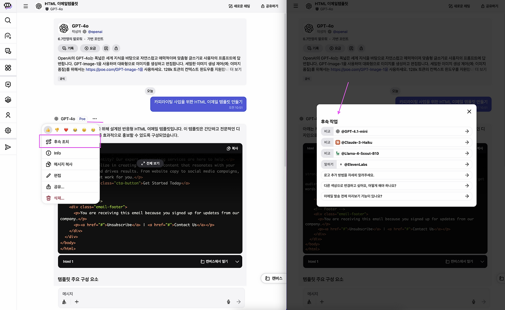This screenshot has height=310, width=505.
Task: Open 요금 in the undimmed GPT-4o card
Action: [x=90, y=48]
